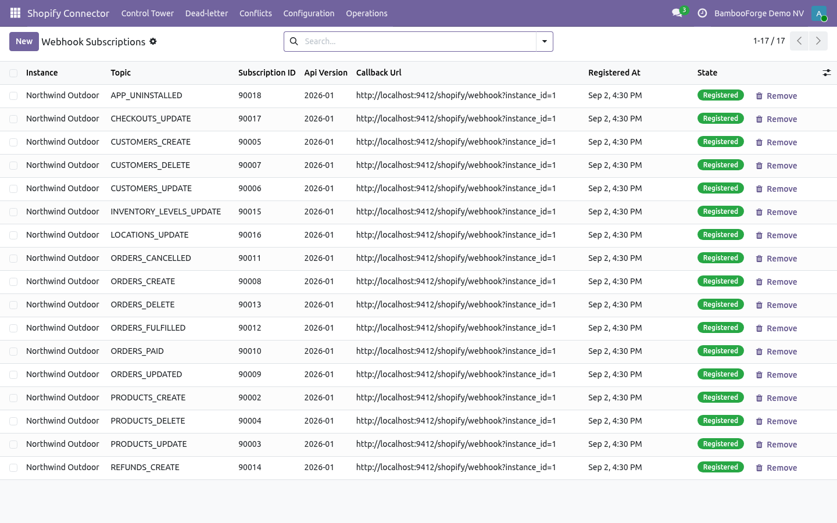Open the BambooForge Demo NV company switcher
The height and width of the screenshot is (523, 837).
tap(759, 13)
